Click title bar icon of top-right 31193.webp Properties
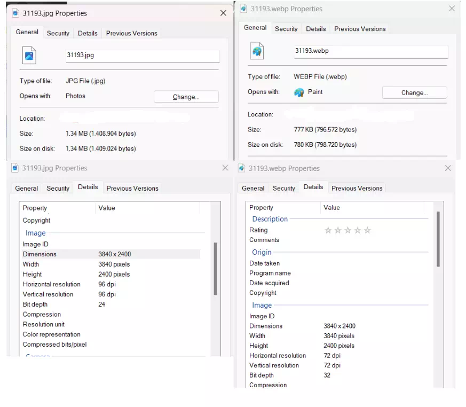The image size is (466, 407). (243, 9)
